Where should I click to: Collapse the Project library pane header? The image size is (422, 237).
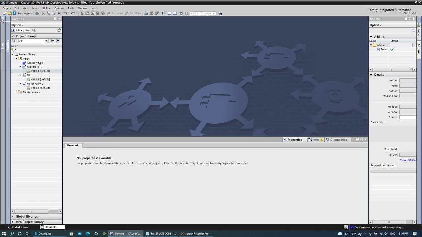click(x=13, y=36)
